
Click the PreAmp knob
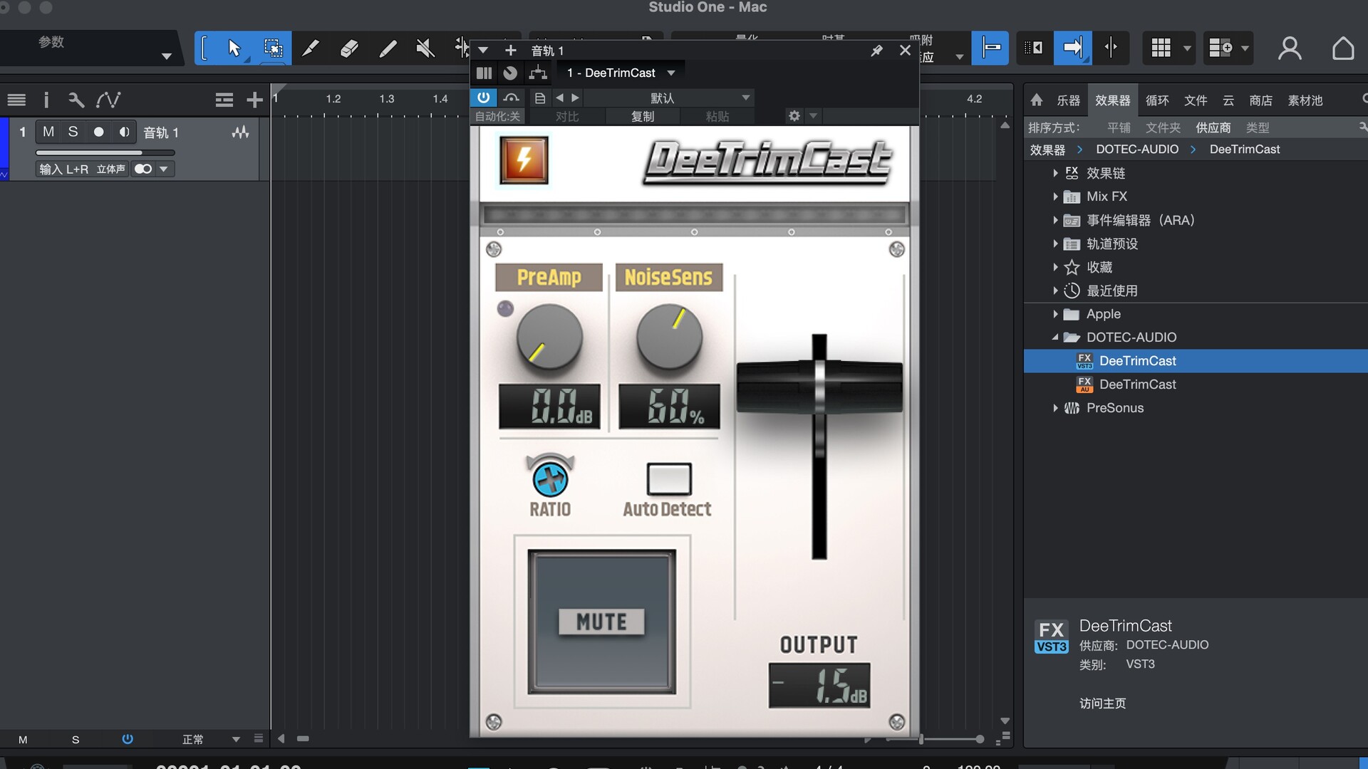549,337
